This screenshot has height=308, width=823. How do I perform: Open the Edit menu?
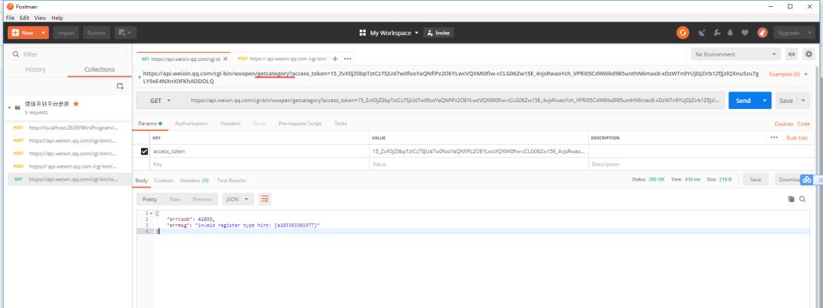[24, 18]
